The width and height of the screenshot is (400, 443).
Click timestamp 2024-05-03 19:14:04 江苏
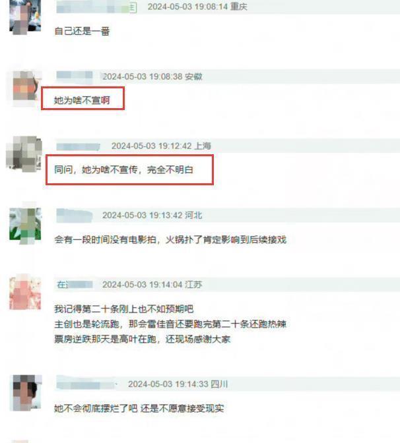tap(152, 285)
